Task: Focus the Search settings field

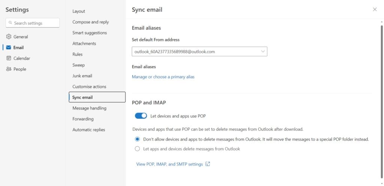Action: pos(33,23)
